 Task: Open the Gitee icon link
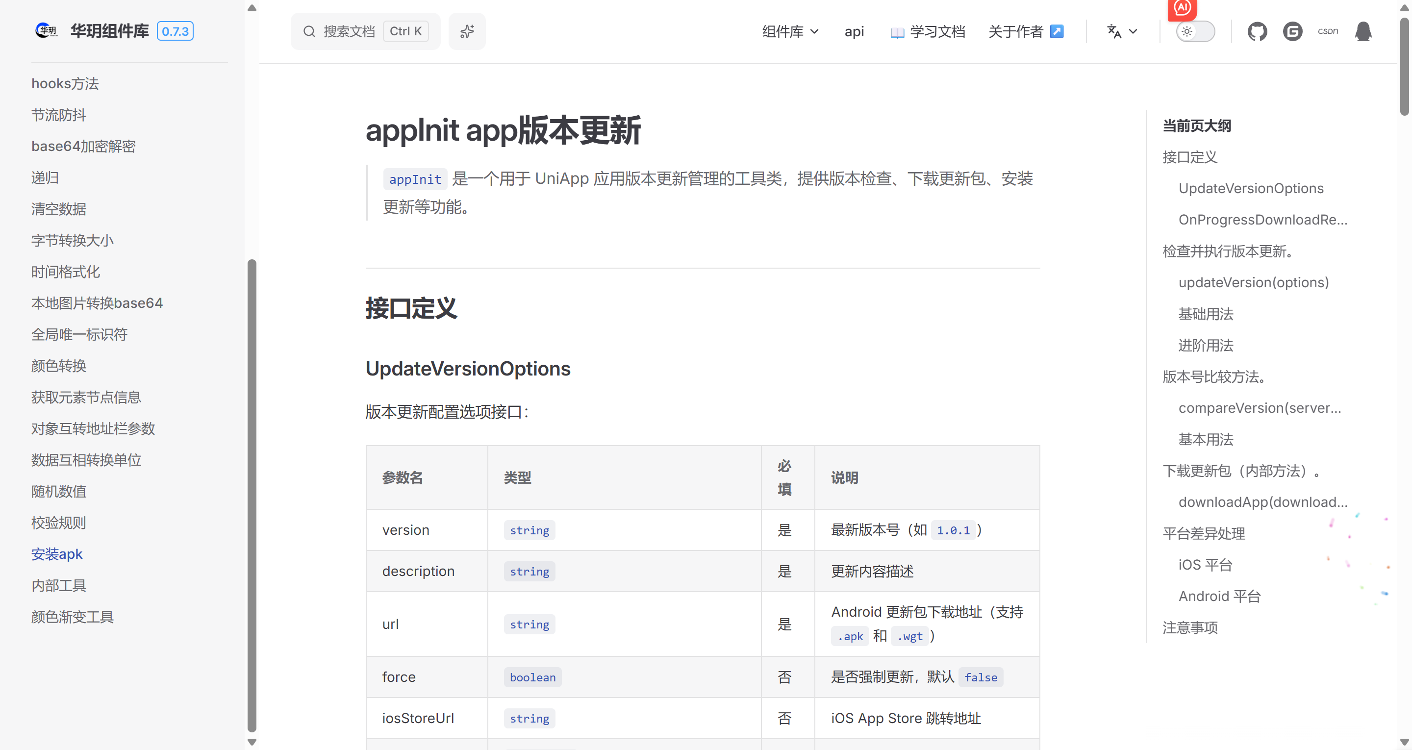pyautogui.click(x=1292, y=31)
